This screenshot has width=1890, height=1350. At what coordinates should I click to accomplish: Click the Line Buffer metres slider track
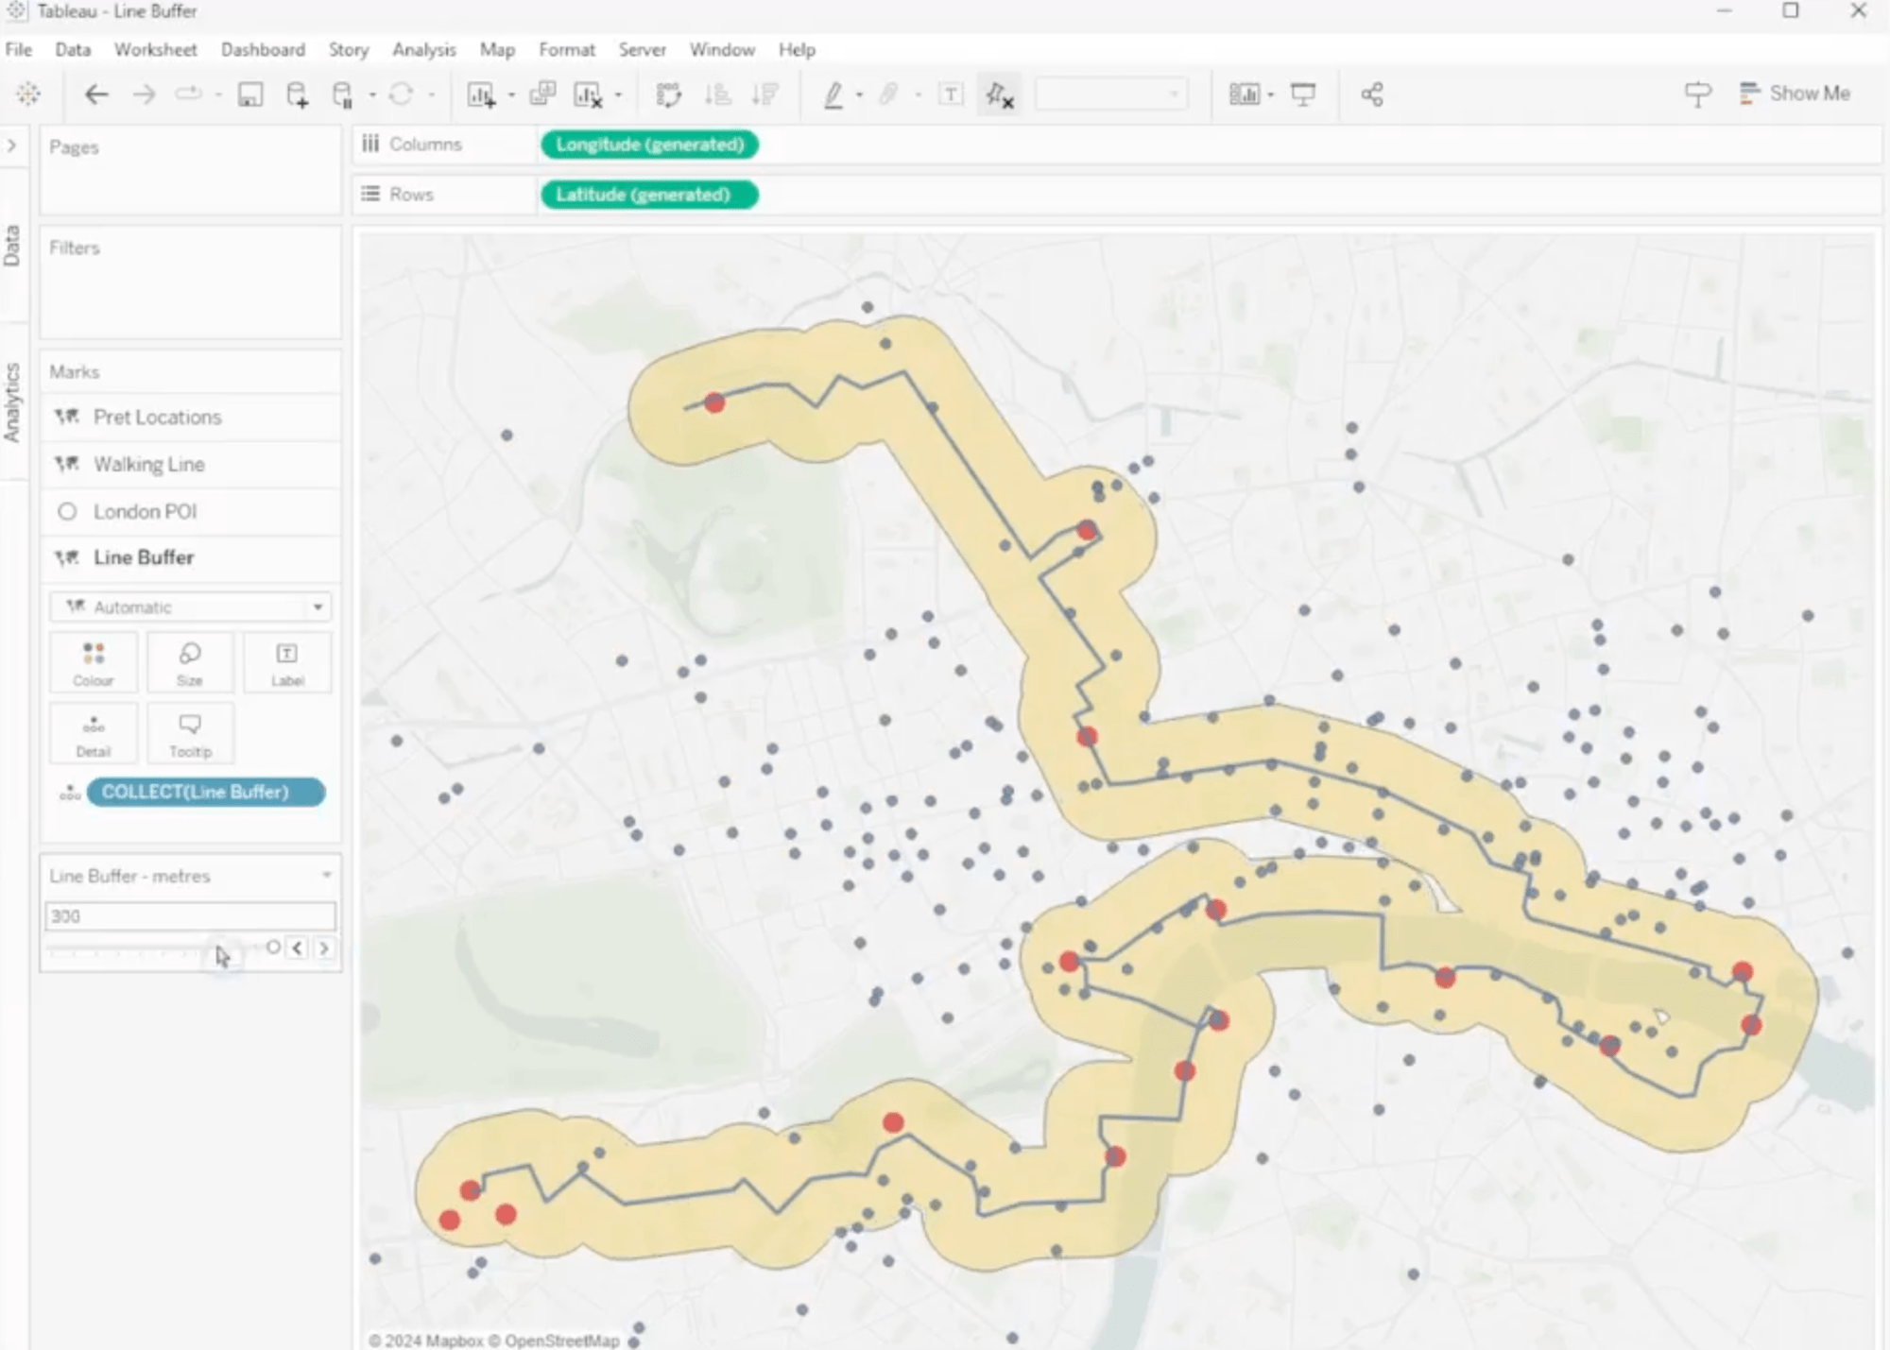click(132, 948)
